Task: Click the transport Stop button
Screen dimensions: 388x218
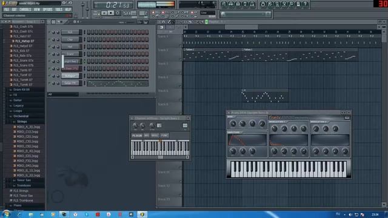Action: point(111,13)
